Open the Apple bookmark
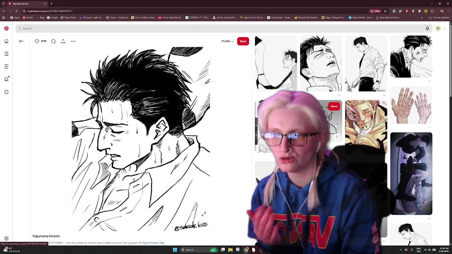 click(15, 18)
